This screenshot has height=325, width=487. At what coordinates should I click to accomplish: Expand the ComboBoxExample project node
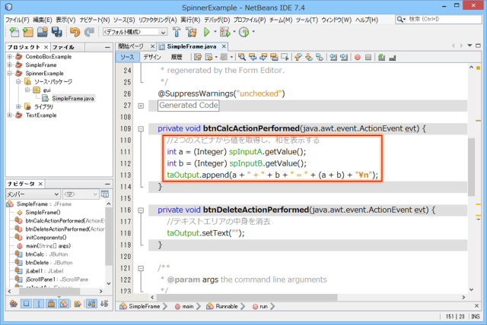pyautogui.click(x=10, y=57)
